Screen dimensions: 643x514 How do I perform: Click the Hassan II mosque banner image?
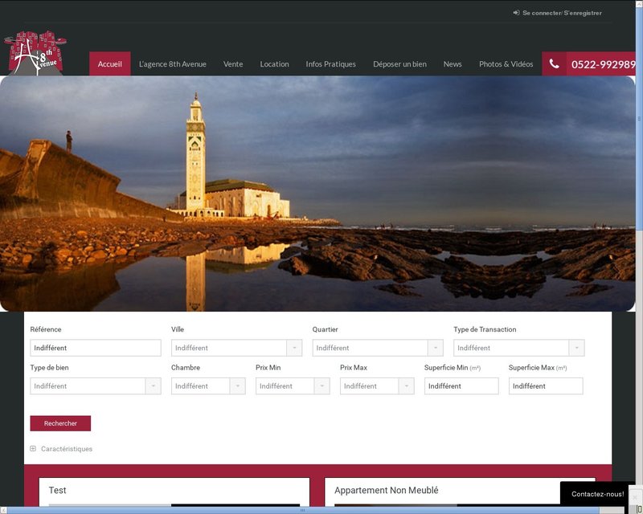point(317,194)
